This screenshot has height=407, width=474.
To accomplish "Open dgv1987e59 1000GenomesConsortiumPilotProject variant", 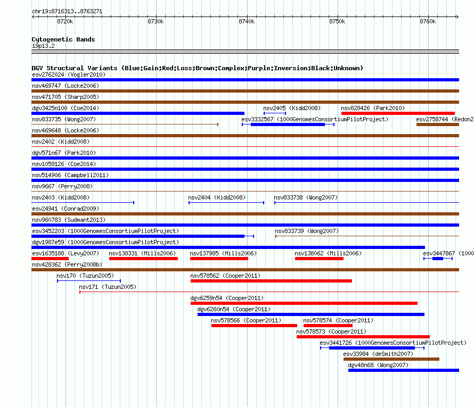I will 228,247.
